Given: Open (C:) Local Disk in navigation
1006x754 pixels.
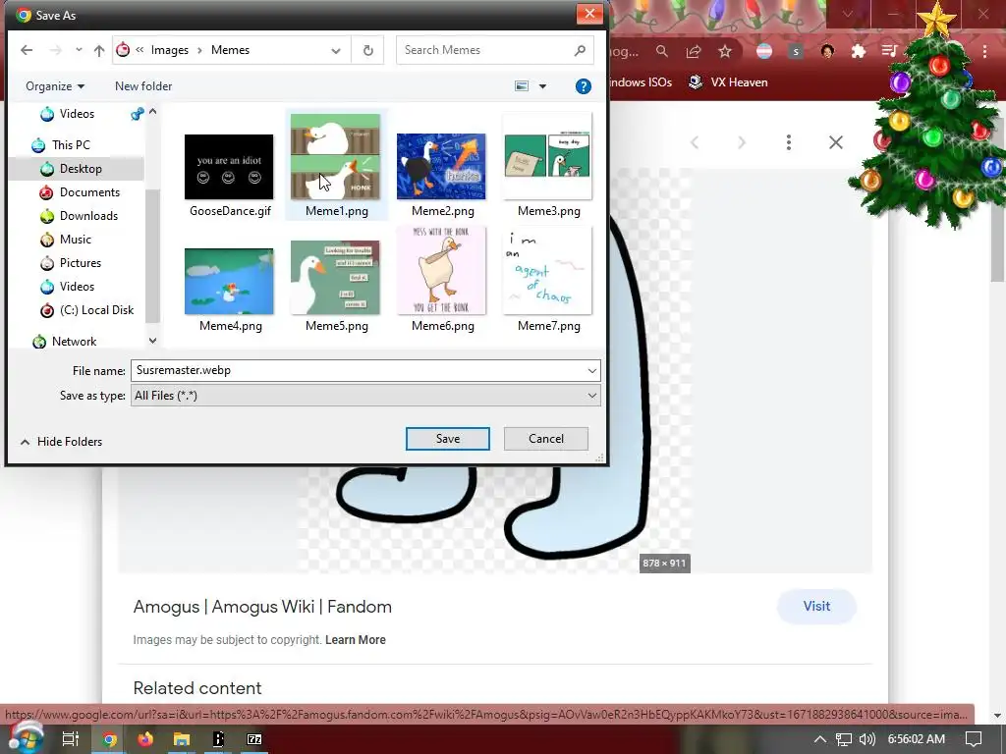Looking at the screenshot, I should [x=96, y=310].
